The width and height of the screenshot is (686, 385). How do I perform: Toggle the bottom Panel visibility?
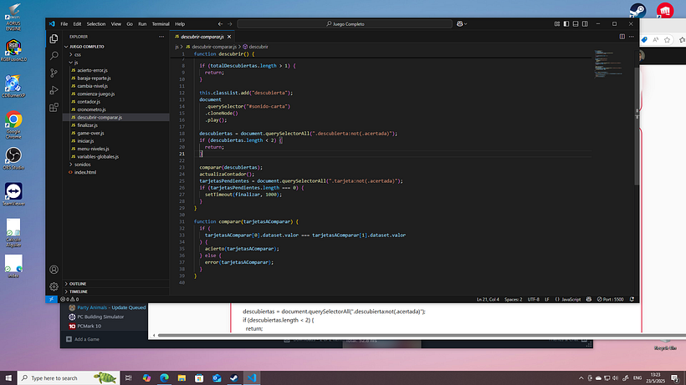576,24
